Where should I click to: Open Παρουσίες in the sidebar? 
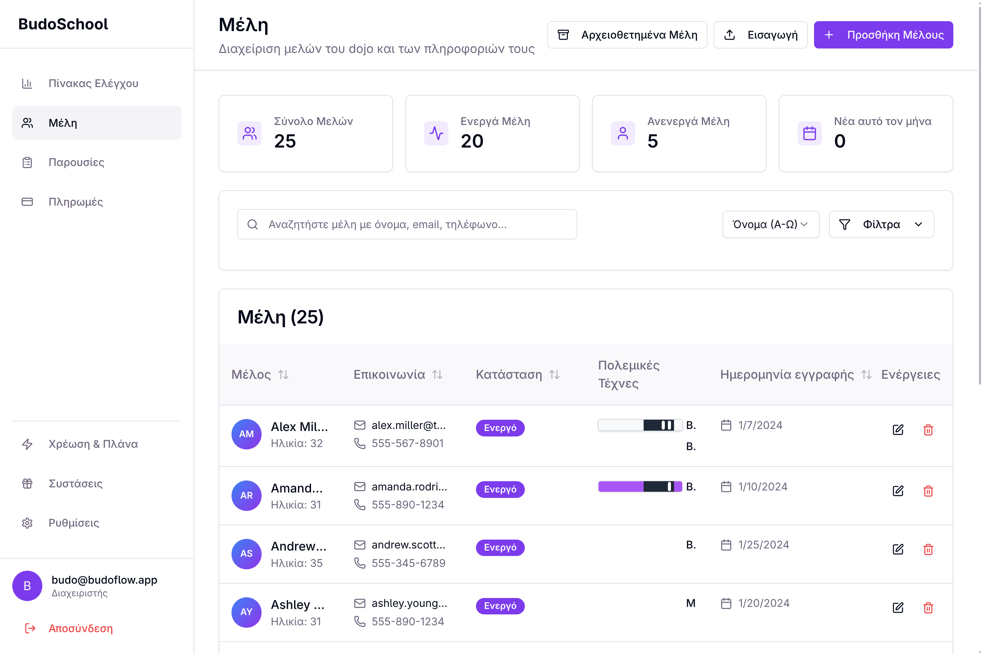pyautogui.click(x=76, y=162)
